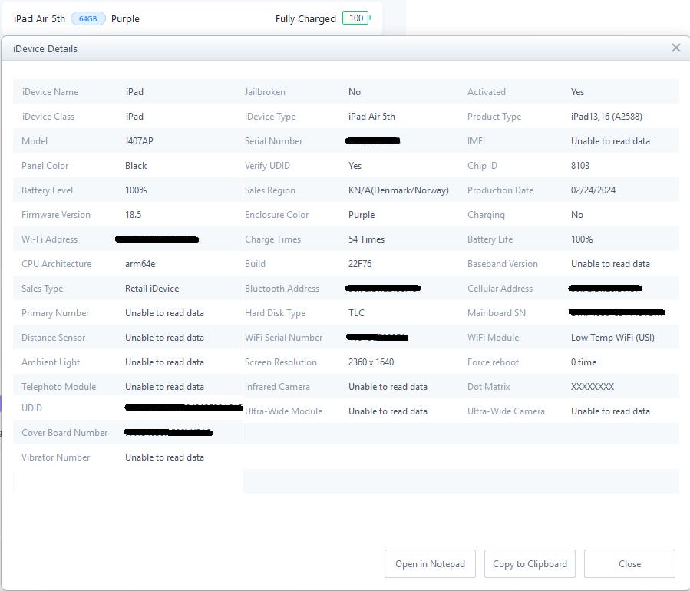
Task: Click the 'arm64e' CPU architecture value
Action: pos(140,264)
